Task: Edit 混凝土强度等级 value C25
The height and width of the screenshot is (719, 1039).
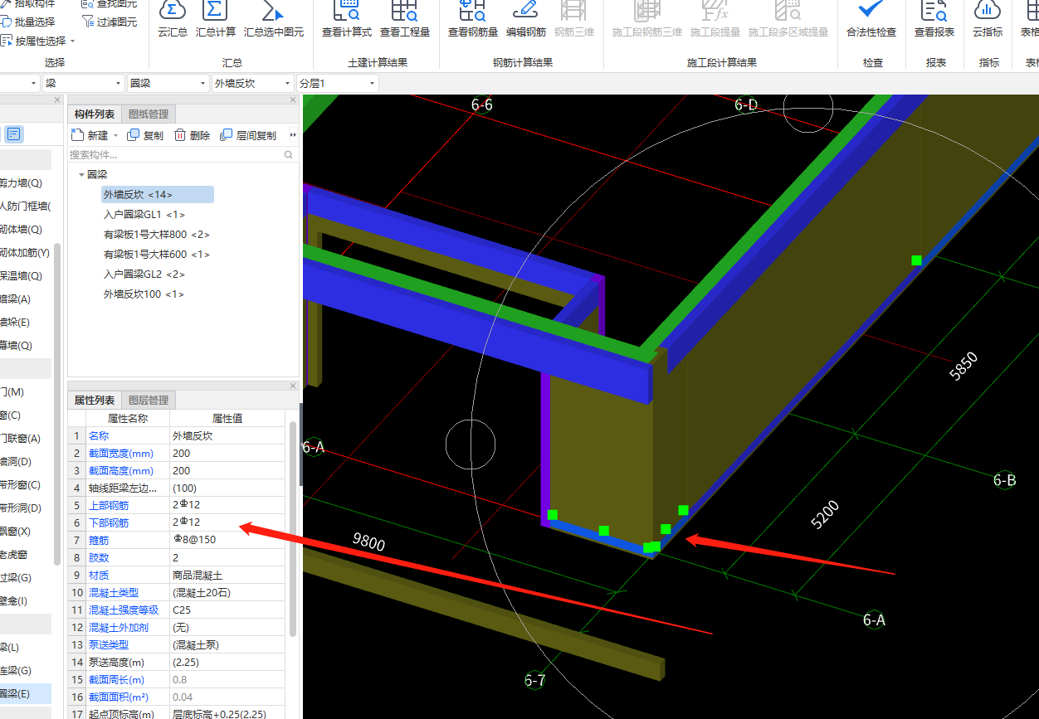Action: [227, 610]
